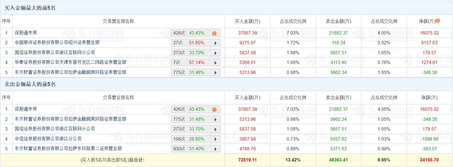Click ratio value 0.89% in 拉萨东环路第二 row
Viewport: 453px width, 167px height.
[x=293, y=149]
